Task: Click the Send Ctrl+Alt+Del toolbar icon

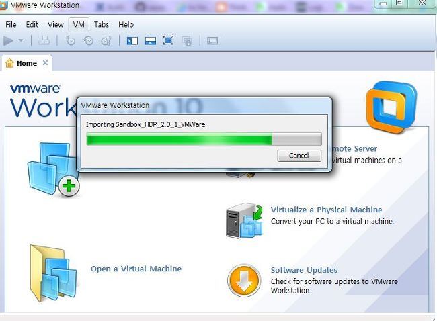Action: (x=44, y=41)
